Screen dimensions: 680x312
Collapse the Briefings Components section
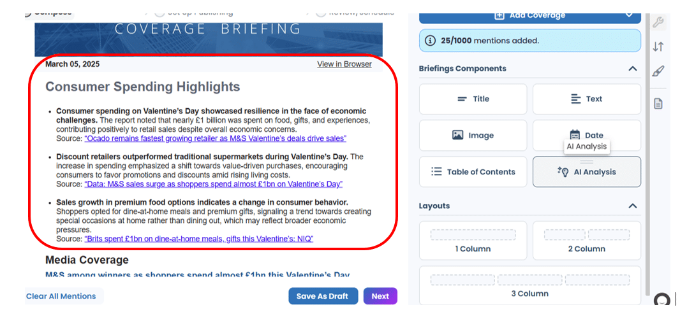[x=632, y=69]
